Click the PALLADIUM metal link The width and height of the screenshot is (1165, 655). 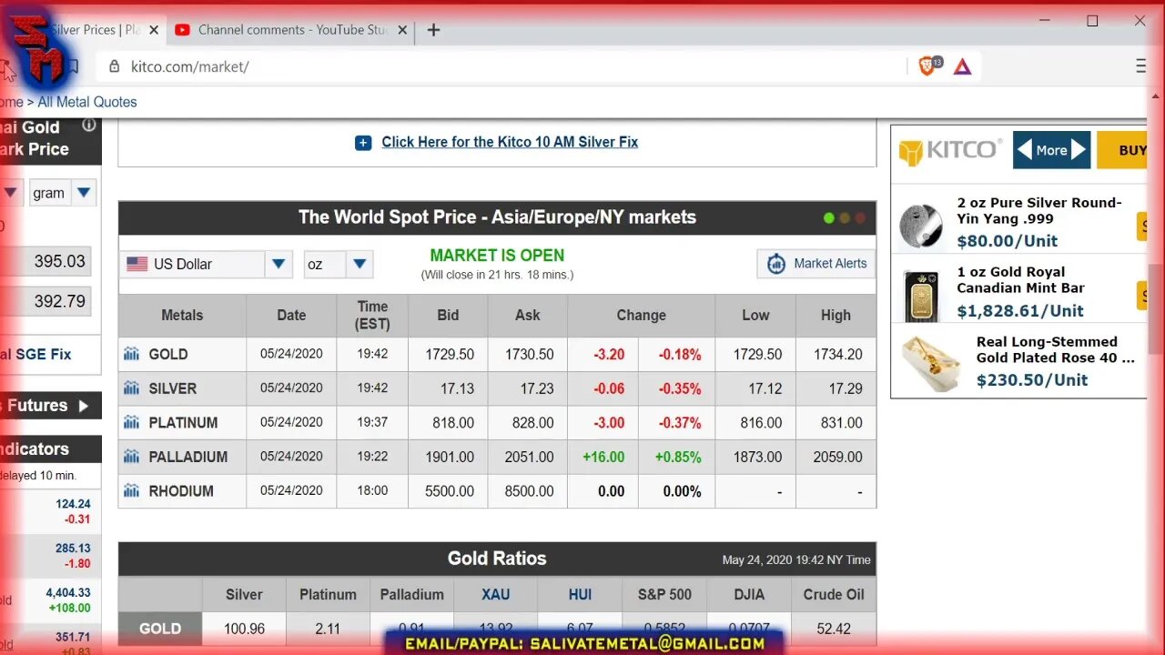(x=188, y=457)
